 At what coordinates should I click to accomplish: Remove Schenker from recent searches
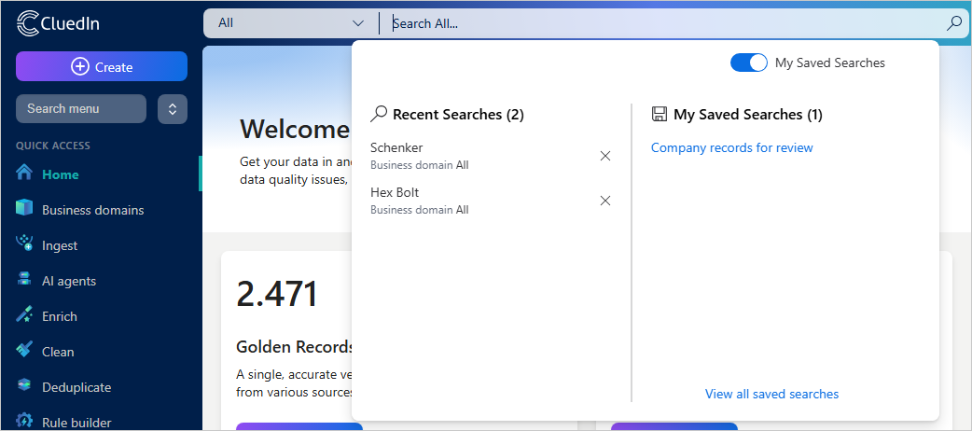click(x=605, y=156)
